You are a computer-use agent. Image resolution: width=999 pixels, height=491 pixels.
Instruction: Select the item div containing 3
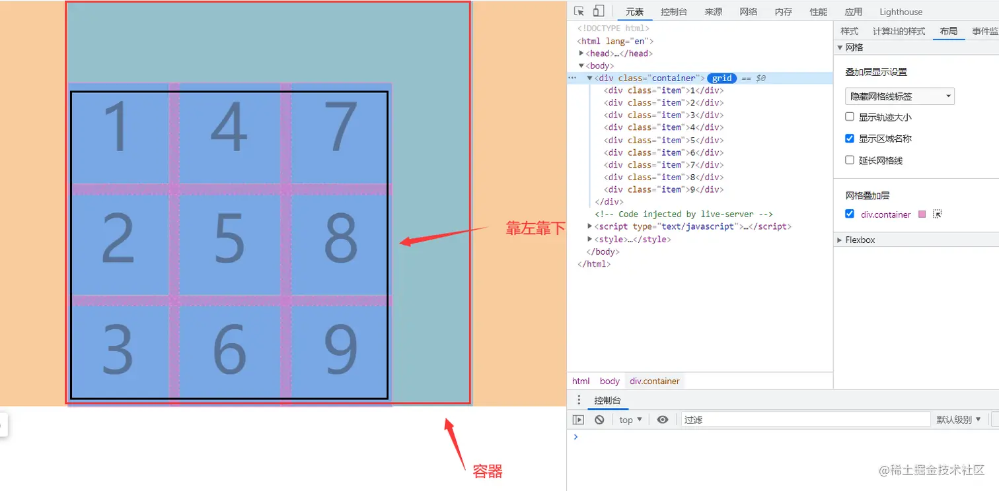664,115
